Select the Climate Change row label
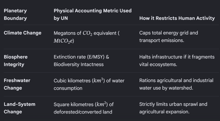Screen dimensions: 220x121 click(x=23, y=33)
